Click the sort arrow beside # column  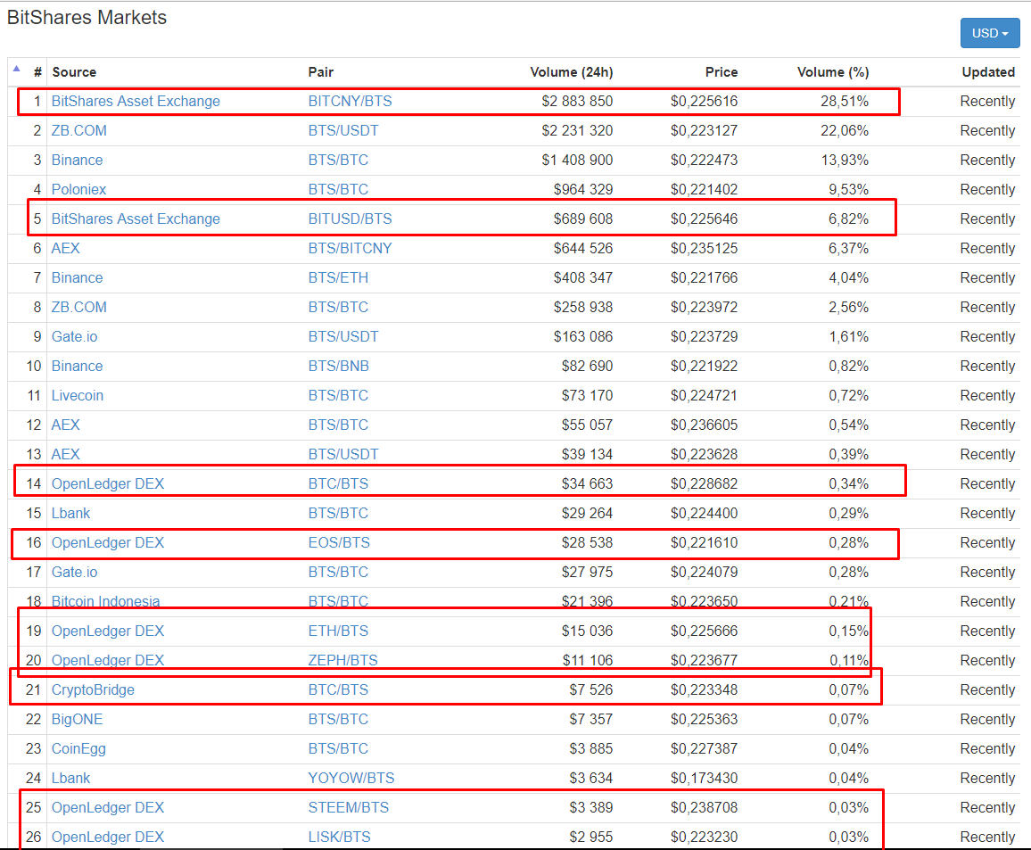17,68
